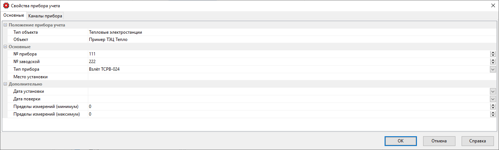Decrease Пределы измерений (максимум) value
Image resolution: width=499 pixels, height=150 pixels.
[x=493, y=116]
